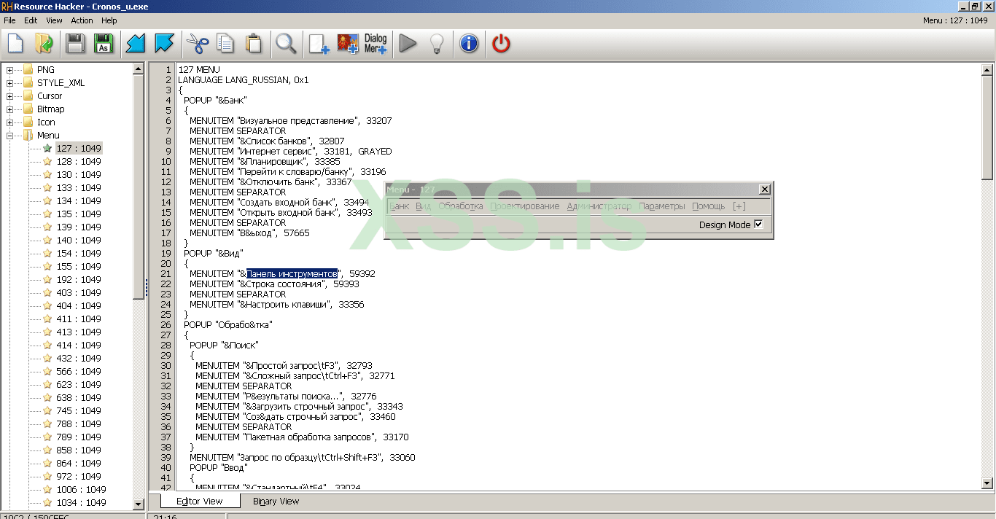Add a new blank script resource
Image resolution: width=996 pixels, height=519 pixels.
pyautogui.click(x=319, y=44)
